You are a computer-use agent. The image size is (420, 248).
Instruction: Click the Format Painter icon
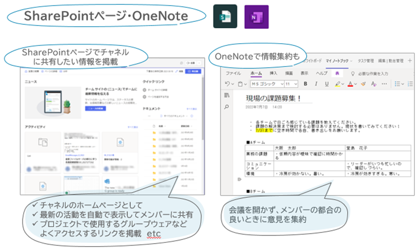pyautogui.click(x=363, y=84)
